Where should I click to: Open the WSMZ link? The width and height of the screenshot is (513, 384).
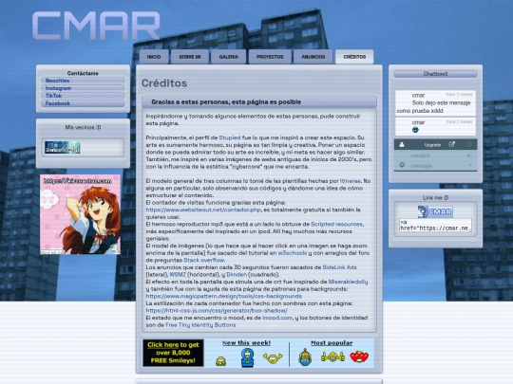[178, 275]
